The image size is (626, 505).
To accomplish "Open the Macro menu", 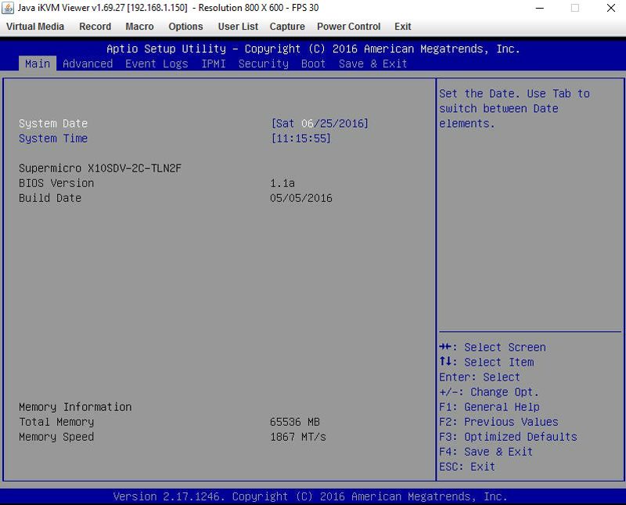I will tap(139, 27).
